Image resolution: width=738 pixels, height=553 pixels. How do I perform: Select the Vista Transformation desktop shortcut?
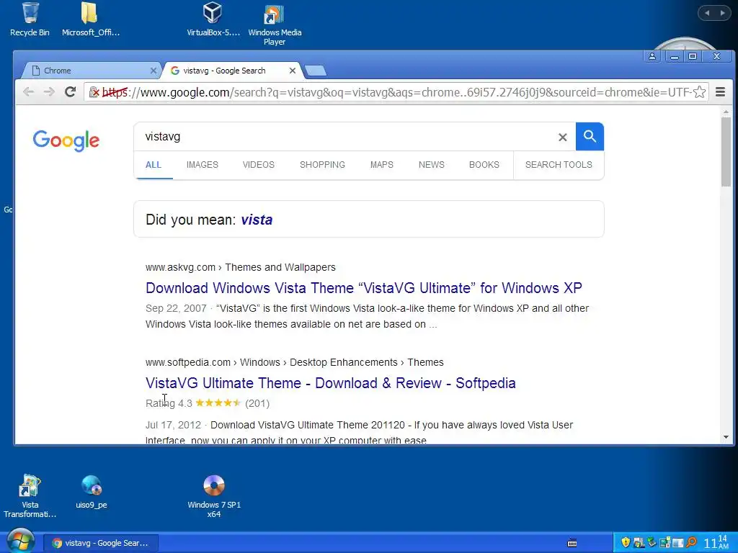coord(30,496)
